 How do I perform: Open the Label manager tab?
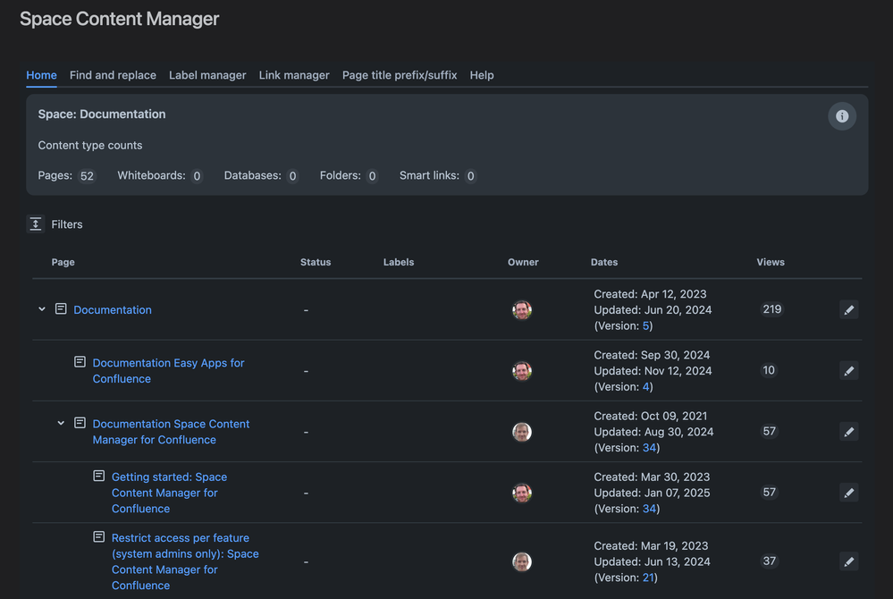click(206, 75)
